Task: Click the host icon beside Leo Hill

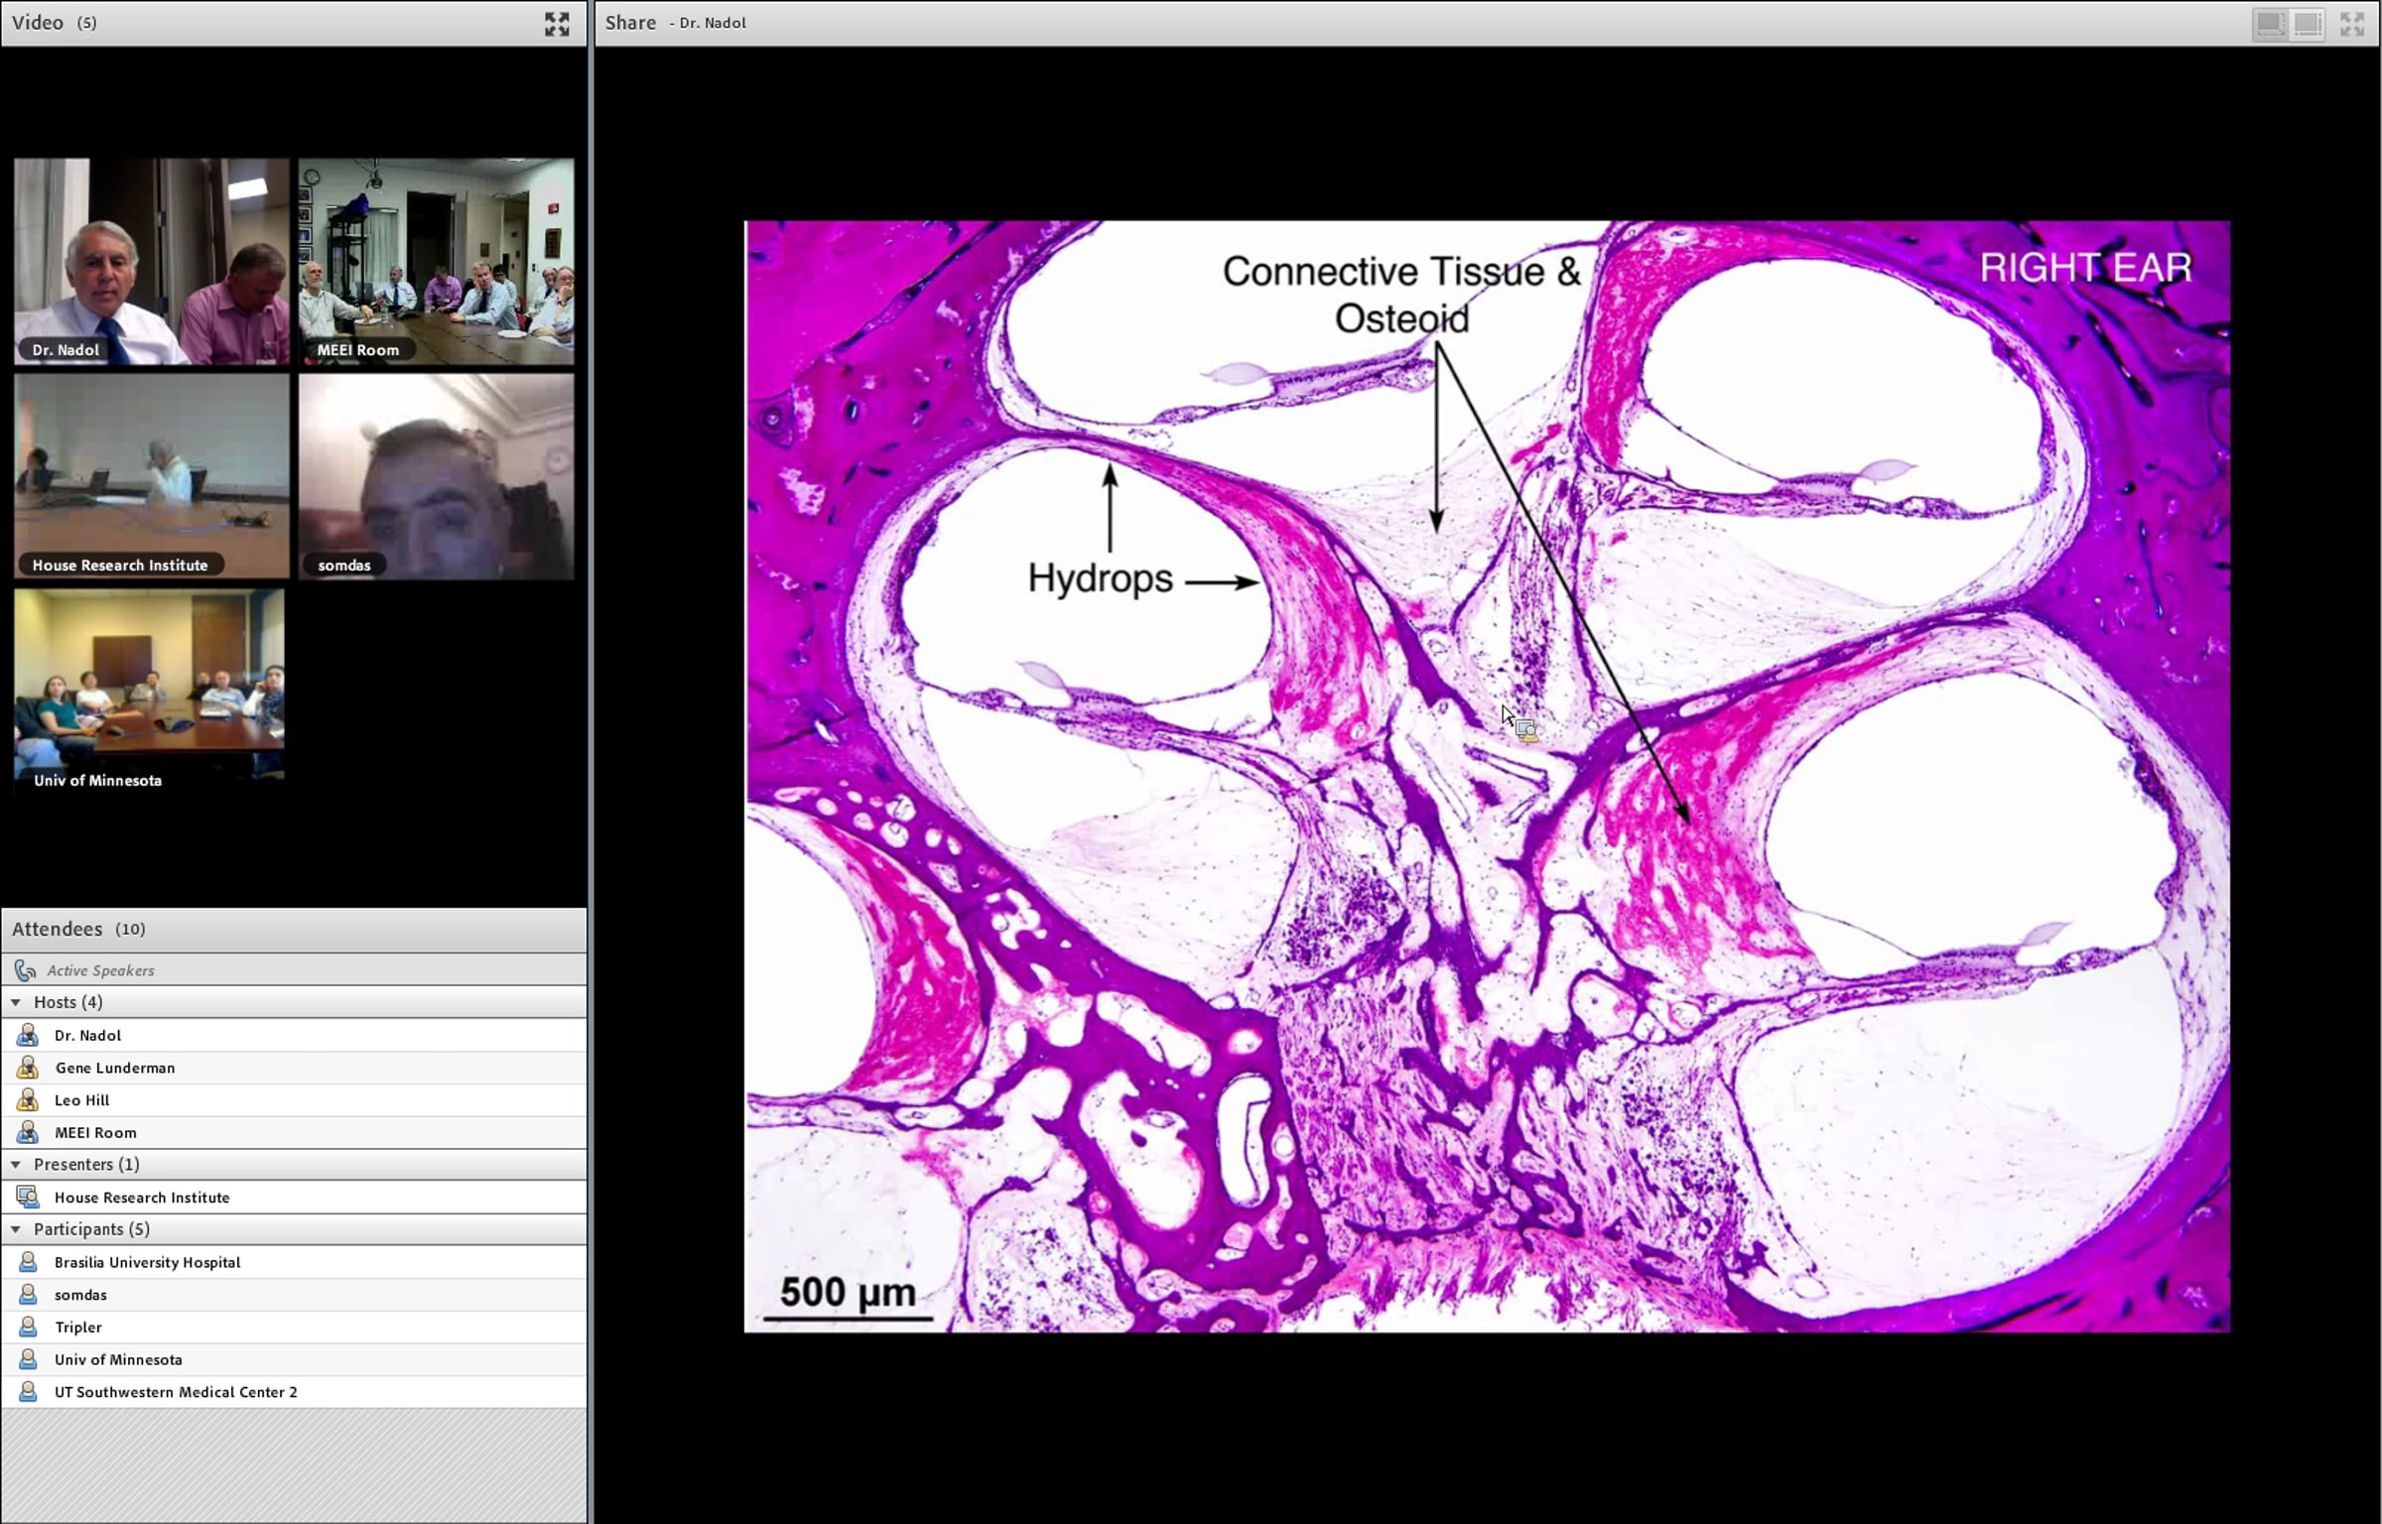Action: [28, 1099]
